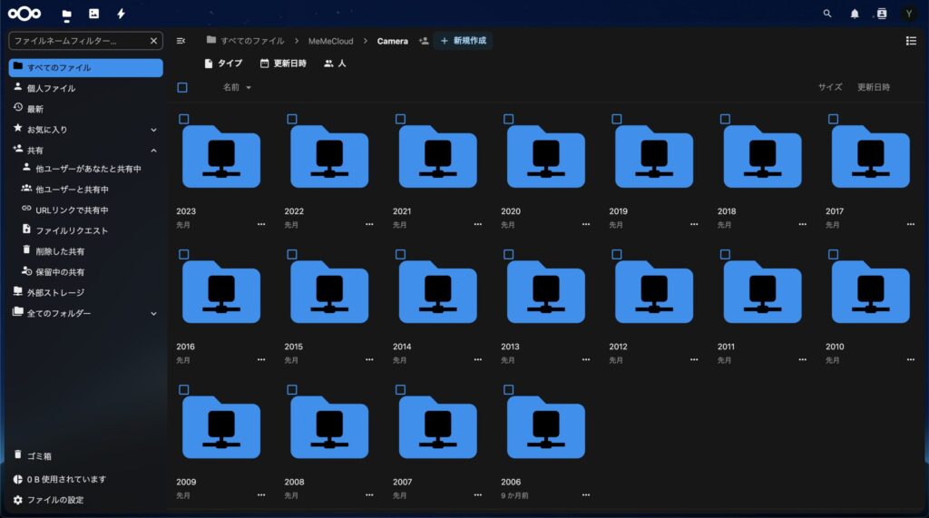Open the 2023 folder icon

click(221, 156)
